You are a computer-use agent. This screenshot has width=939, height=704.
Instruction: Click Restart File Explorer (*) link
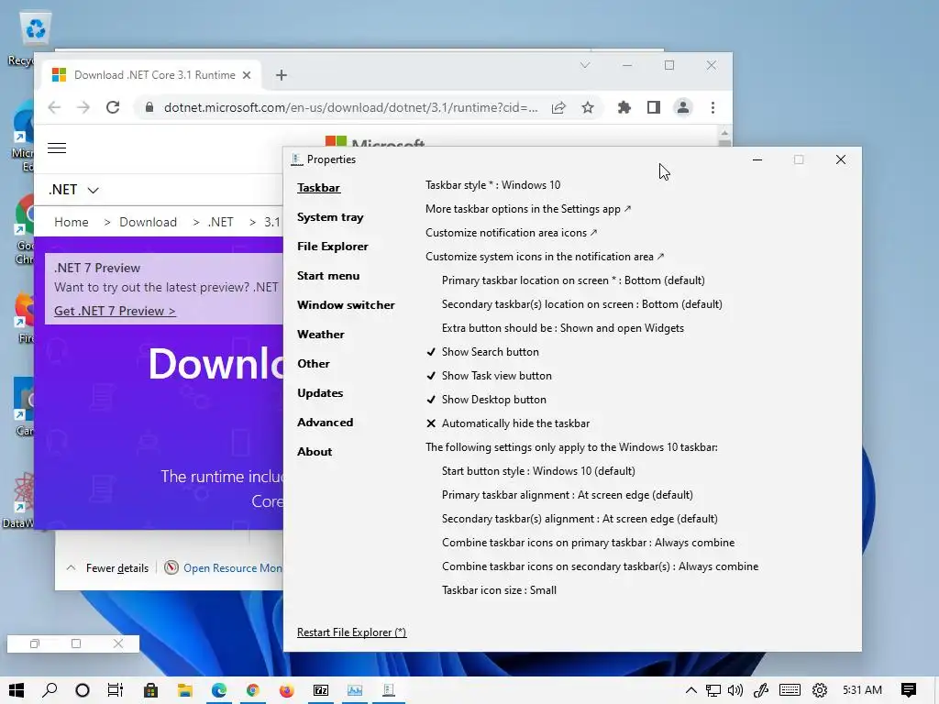tap(351, 632)
